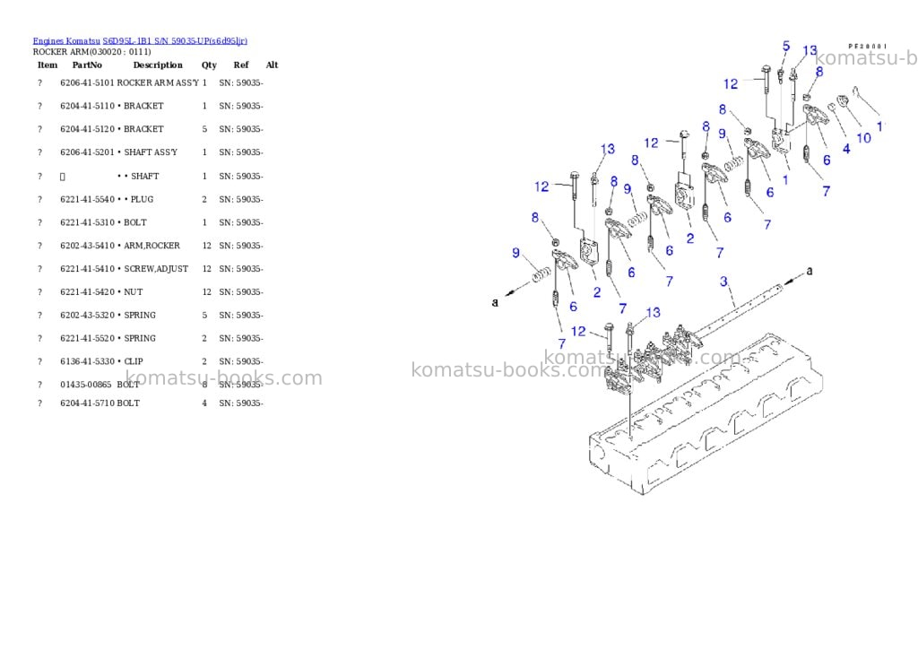Click callout number 10 on the diagram
The image size is (918, 650).
(x=863, y=138)
